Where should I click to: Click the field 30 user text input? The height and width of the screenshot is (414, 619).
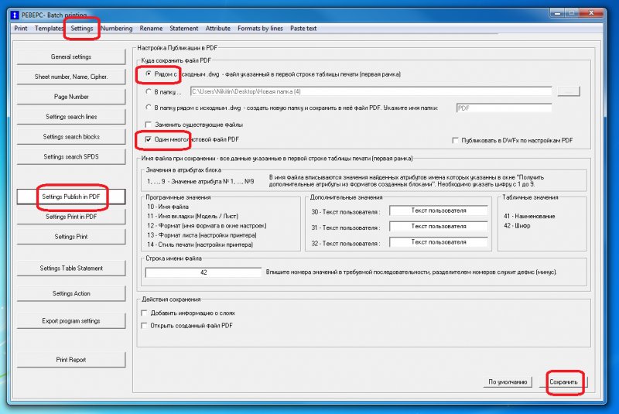tap(439, 210)
